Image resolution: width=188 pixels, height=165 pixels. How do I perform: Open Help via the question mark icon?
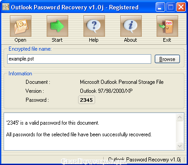pyautogui.click(x=94, y=26)
